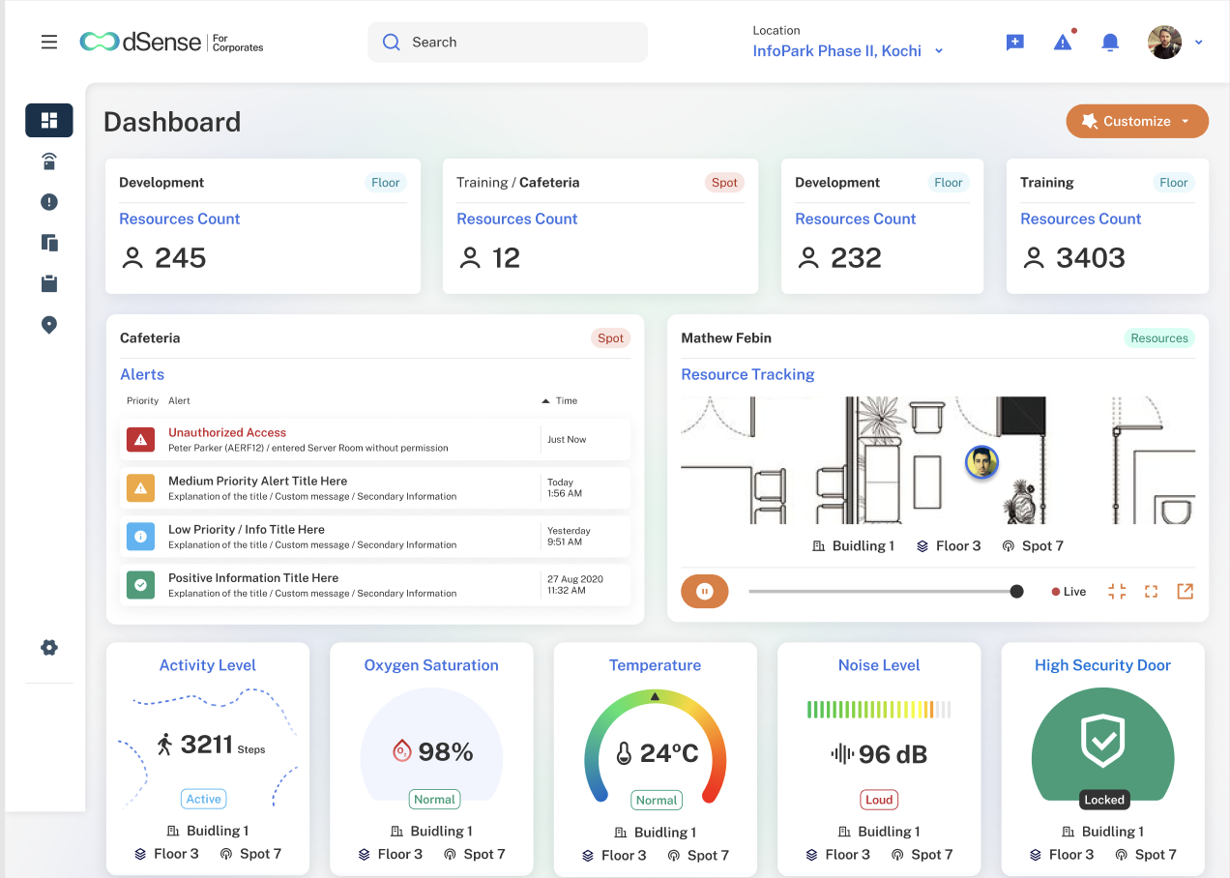Open the sensor devices sidebar icon

pos(49,161)
